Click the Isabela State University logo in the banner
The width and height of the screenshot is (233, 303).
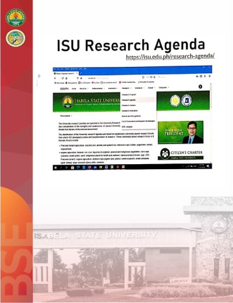click(67, 102)
